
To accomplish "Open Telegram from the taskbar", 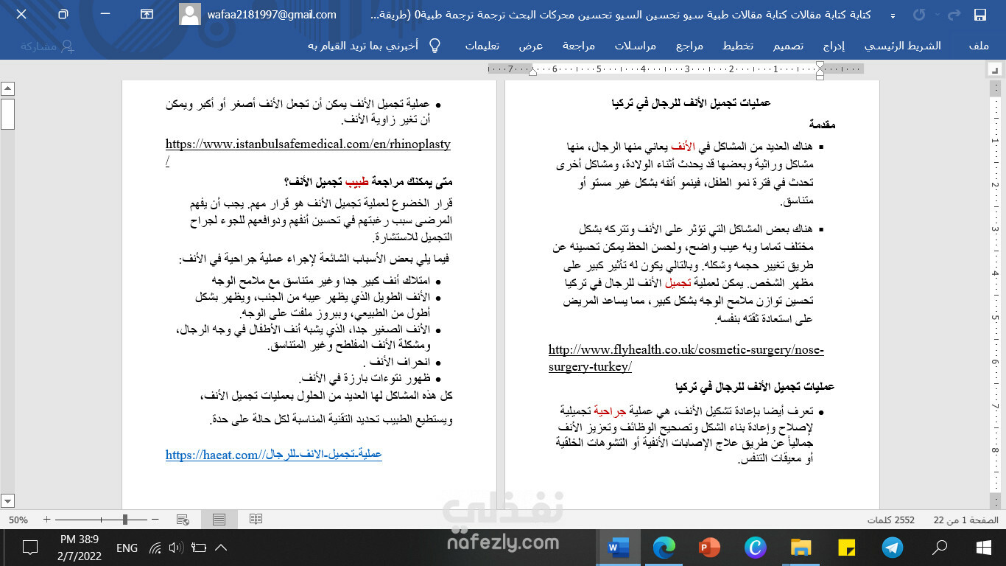I will pos(893,548).
